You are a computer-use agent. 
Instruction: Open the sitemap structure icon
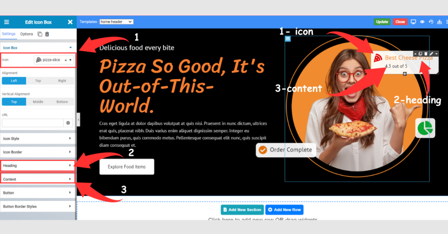coord(439,22)
